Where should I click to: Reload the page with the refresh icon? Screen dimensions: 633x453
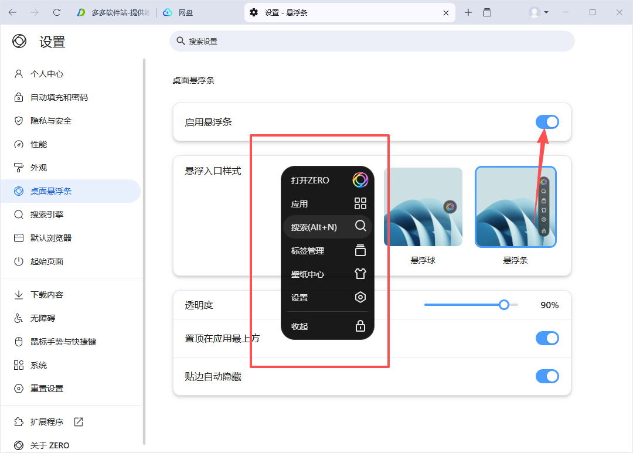(x=56, y=12)
